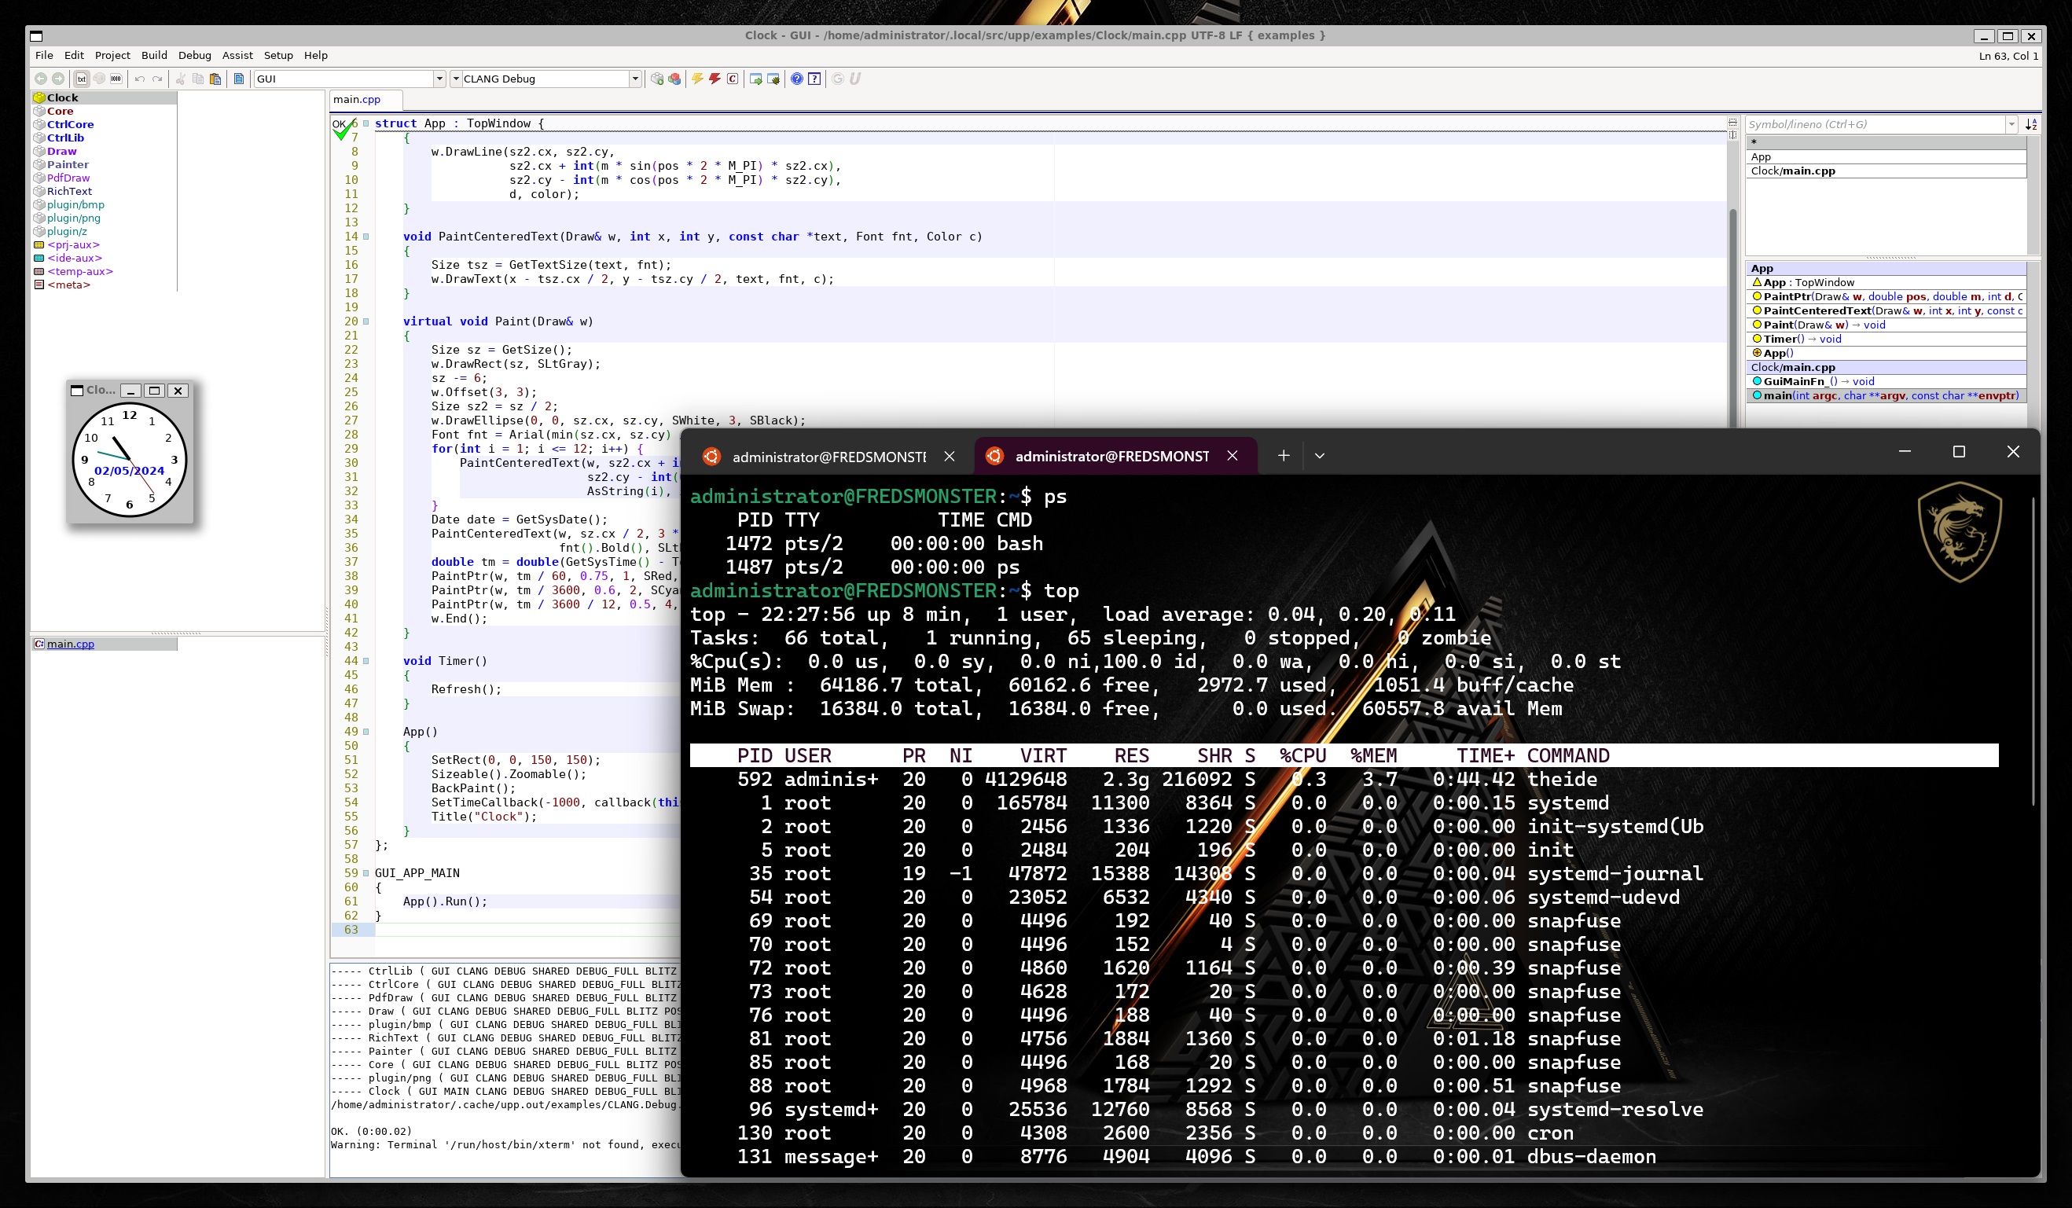Click the red lightning Rebuild all icon
This screenshot has height=1208, width=2072.
click(x=715, y=79)
